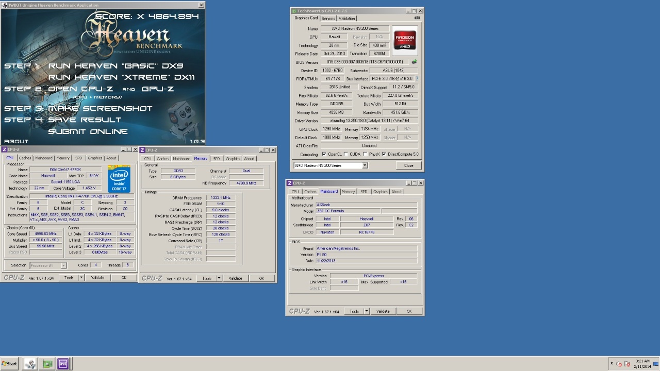Click the Z87 OC Formula model field

click(x=348, y=211)
